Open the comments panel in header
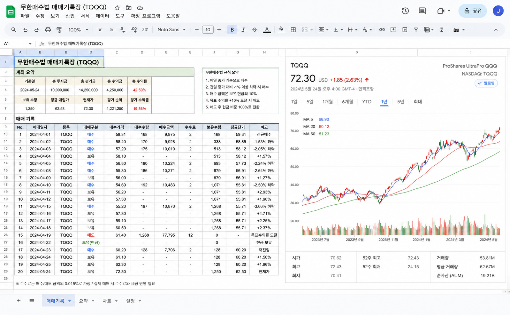 (x=422, y=11)
